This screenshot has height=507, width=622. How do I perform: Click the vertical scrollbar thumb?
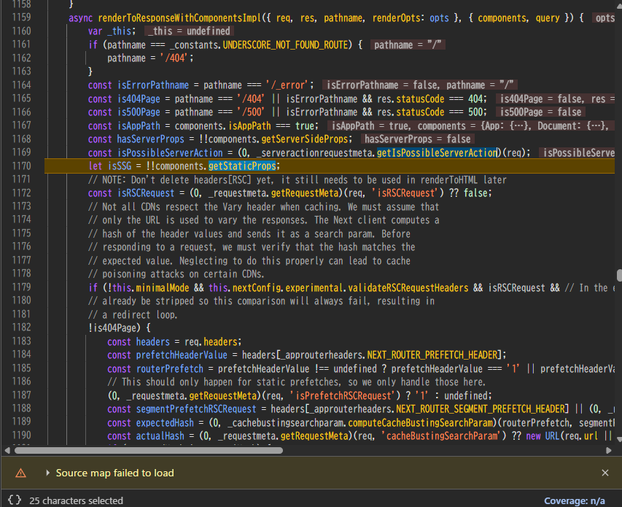(x=619, y=275)
